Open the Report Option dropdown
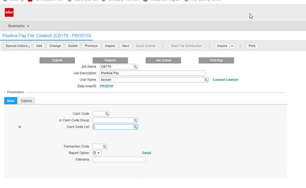This screenshot has height=188, width=306. coord(97,153)
